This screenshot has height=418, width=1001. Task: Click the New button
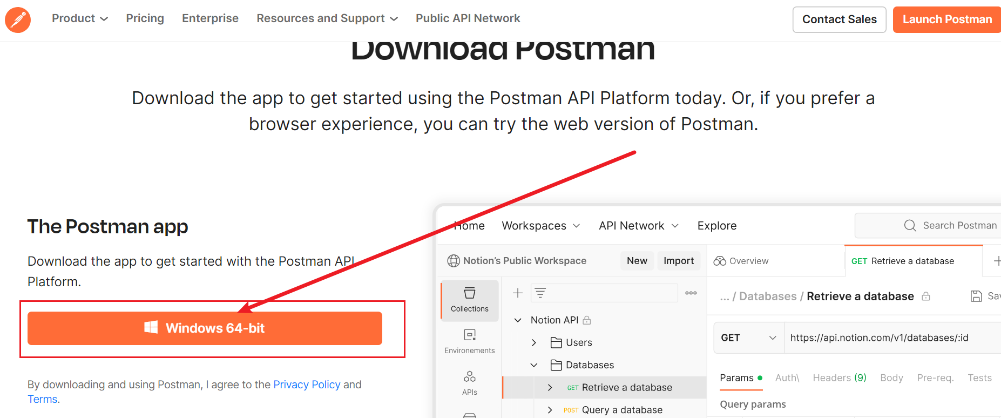637,261
